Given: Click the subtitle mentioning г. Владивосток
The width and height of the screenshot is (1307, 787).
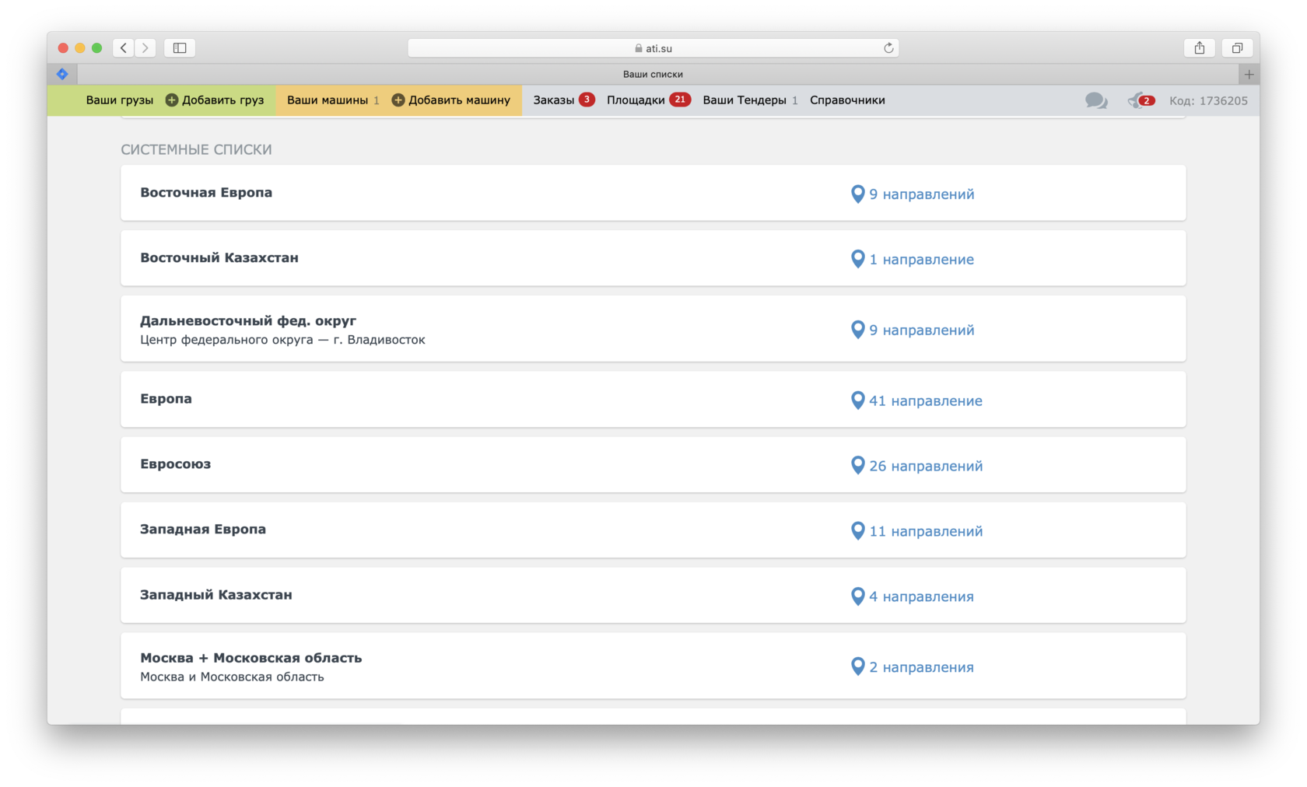Looking at the screenshot, I should 282,340.
